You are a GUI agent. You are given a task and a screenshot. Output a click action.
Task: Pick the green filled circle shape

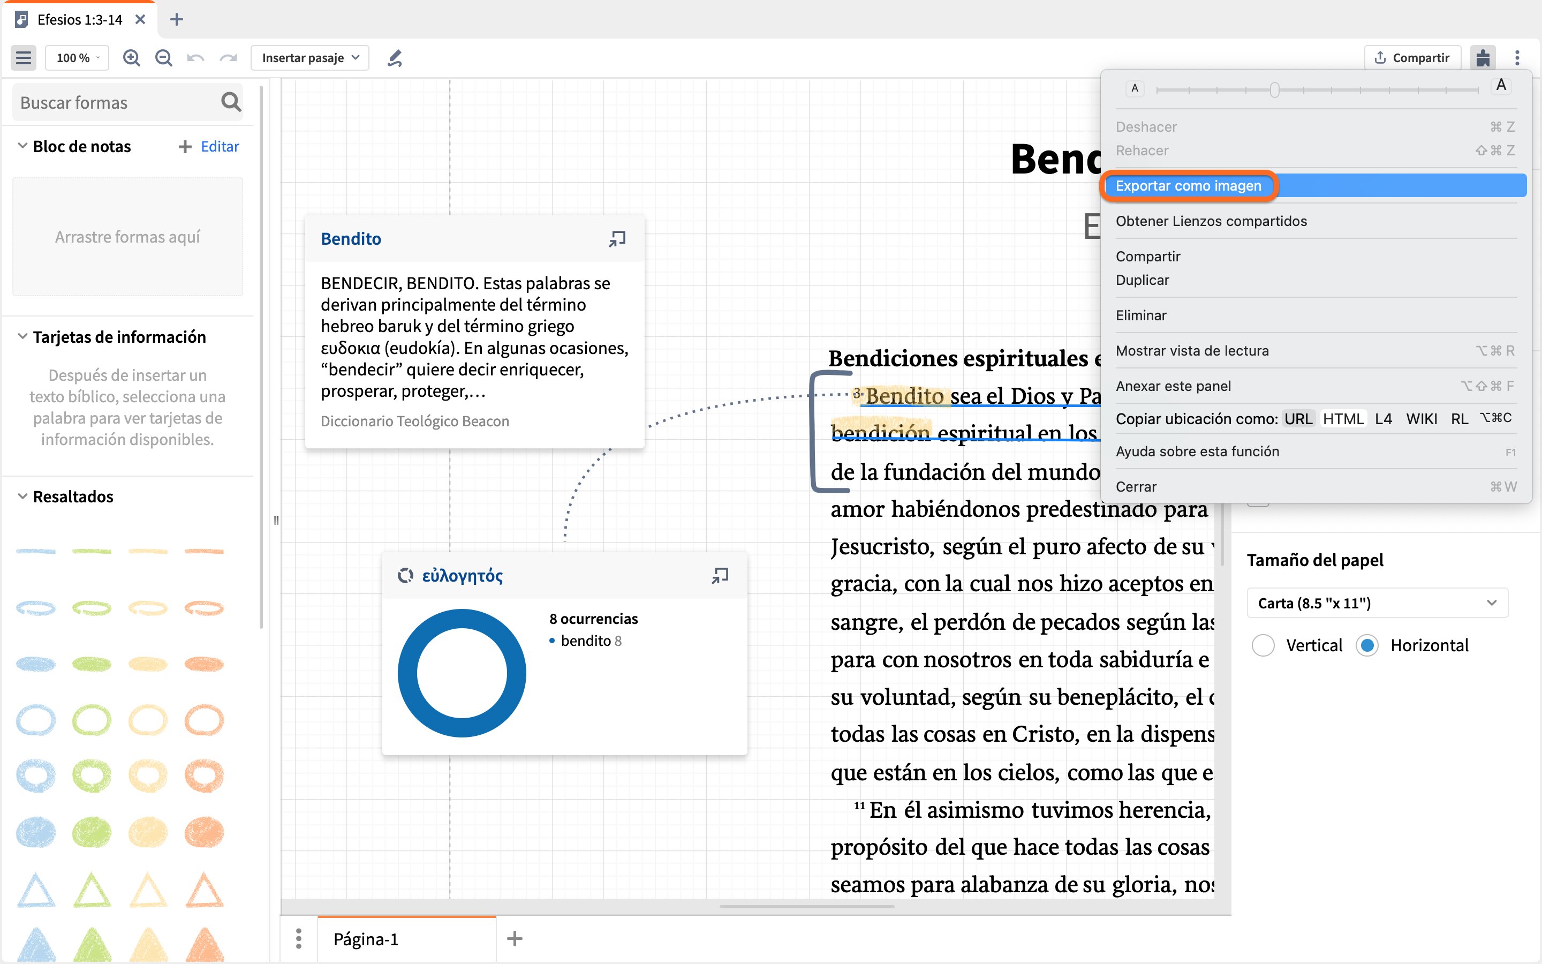[92, 832]
